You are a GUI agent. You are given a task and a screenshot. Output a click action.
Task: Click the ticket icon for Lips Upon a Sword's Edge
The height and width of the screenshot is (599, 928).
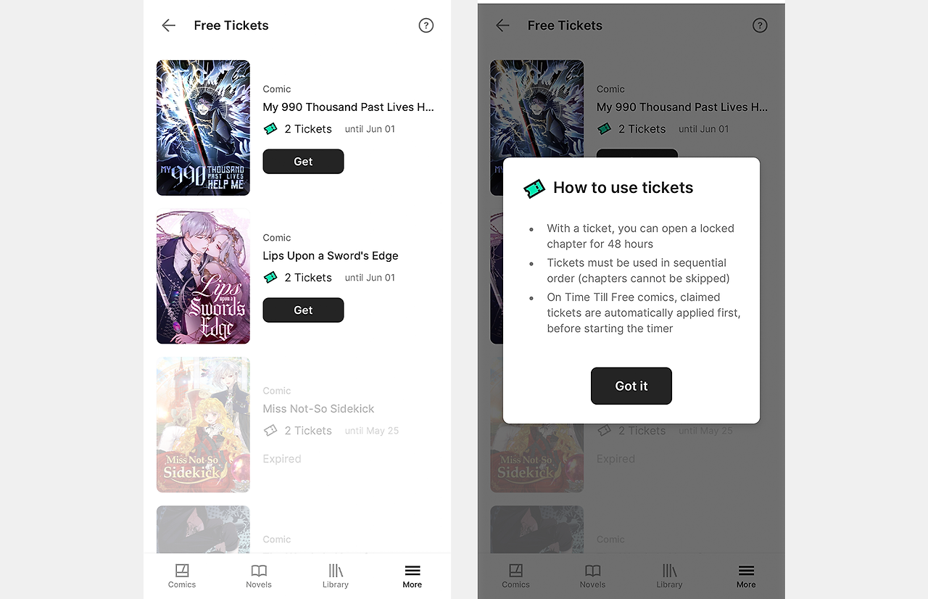270,278
